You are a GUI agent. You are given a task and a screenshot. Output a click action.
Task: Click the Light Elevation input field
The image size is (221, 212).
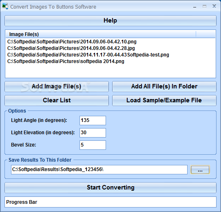93,133
